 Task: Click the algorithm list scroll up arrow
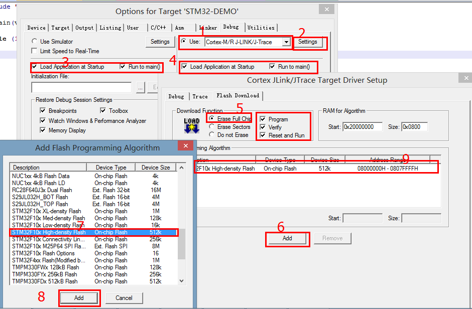tap(181, 168)
